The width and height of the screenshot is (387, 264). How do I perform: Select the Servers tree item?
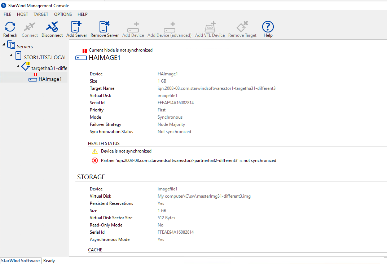[25, 47]
